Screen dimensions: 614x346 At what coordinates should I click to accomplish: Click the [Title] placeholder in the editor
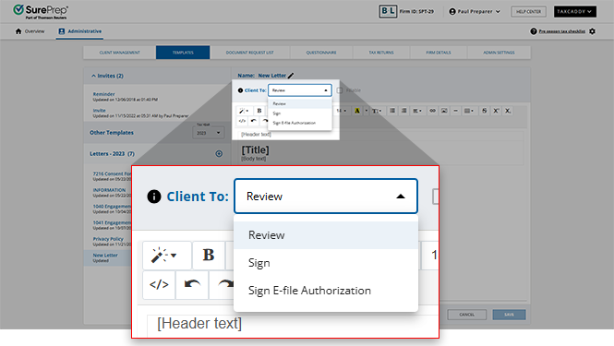[256, 149]
